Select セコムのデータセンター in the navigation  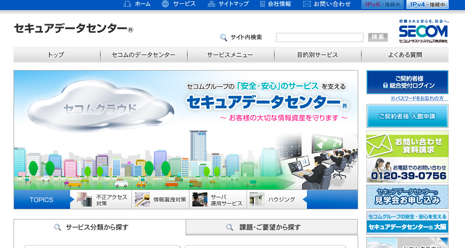[x=144, y=55]
